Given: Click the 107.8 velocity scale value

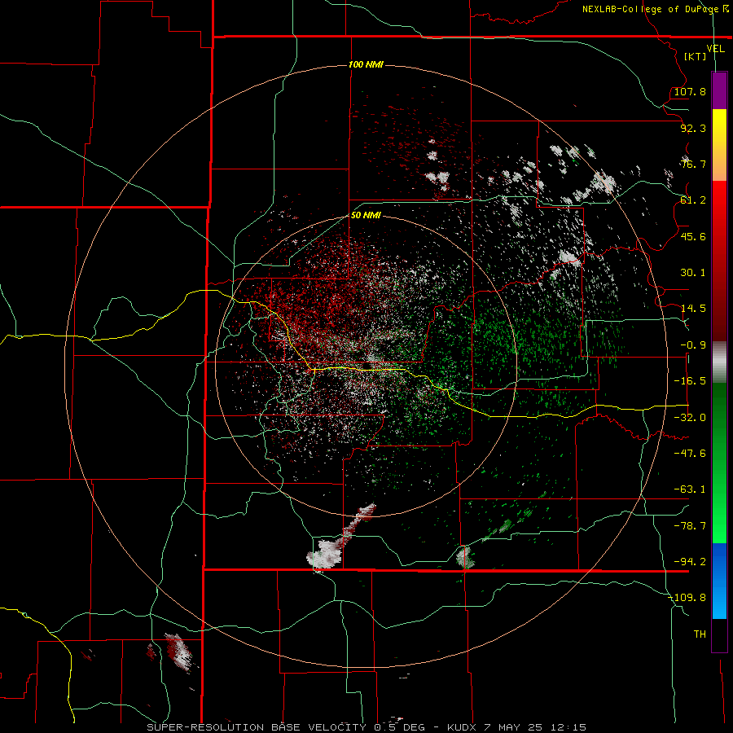Looking at the screenshot, I should point(690,91).
